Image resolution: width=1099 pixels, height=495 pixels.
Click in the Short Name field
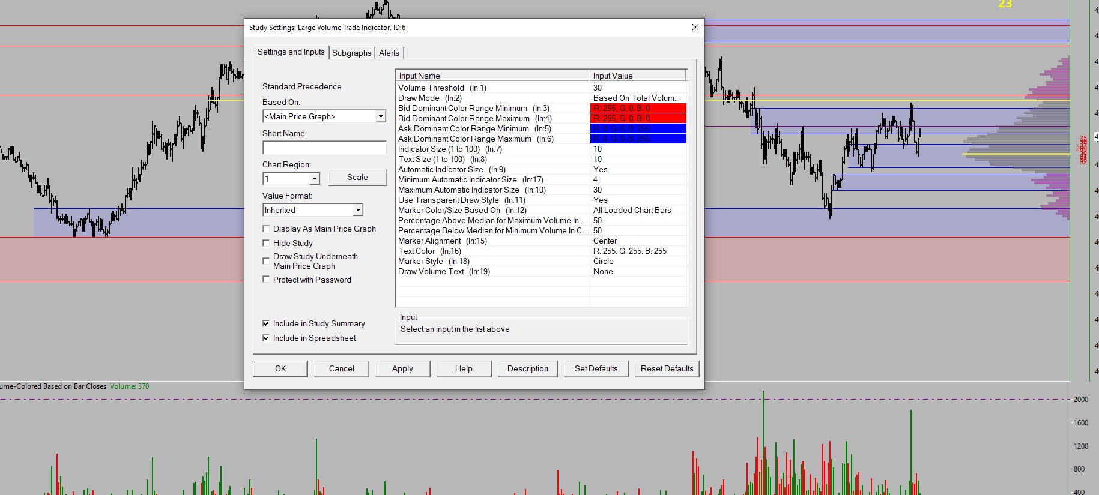click(x=324, y=148)
